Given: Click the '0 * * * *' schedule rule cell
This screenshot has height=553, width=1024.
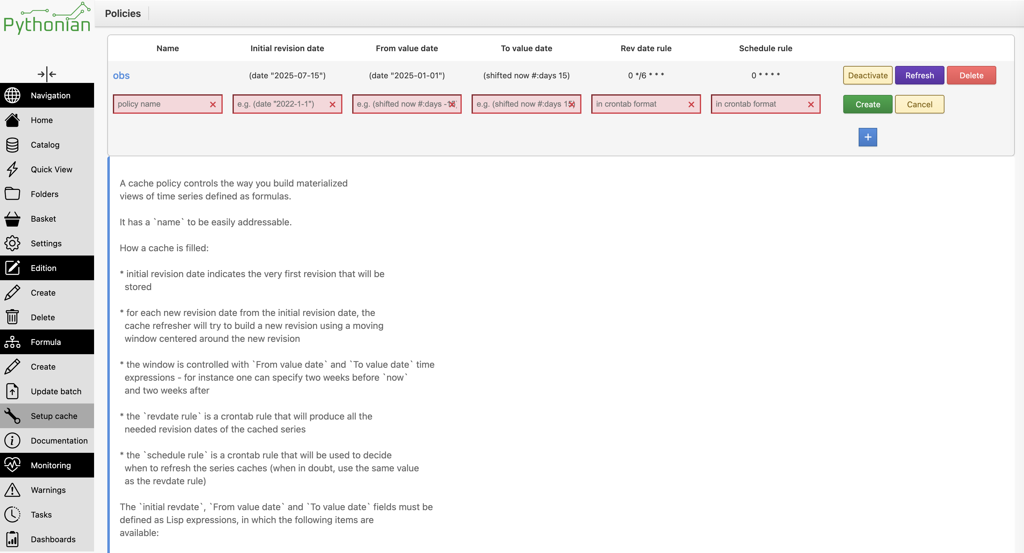Looking at the screenshot, I should (766, 75).
